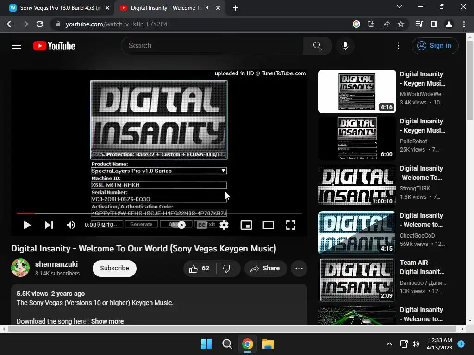The width and height of the screenshot is (474, 355).
Task: Open Team AiR Digital Insanity video title
Action: (422, 267)
